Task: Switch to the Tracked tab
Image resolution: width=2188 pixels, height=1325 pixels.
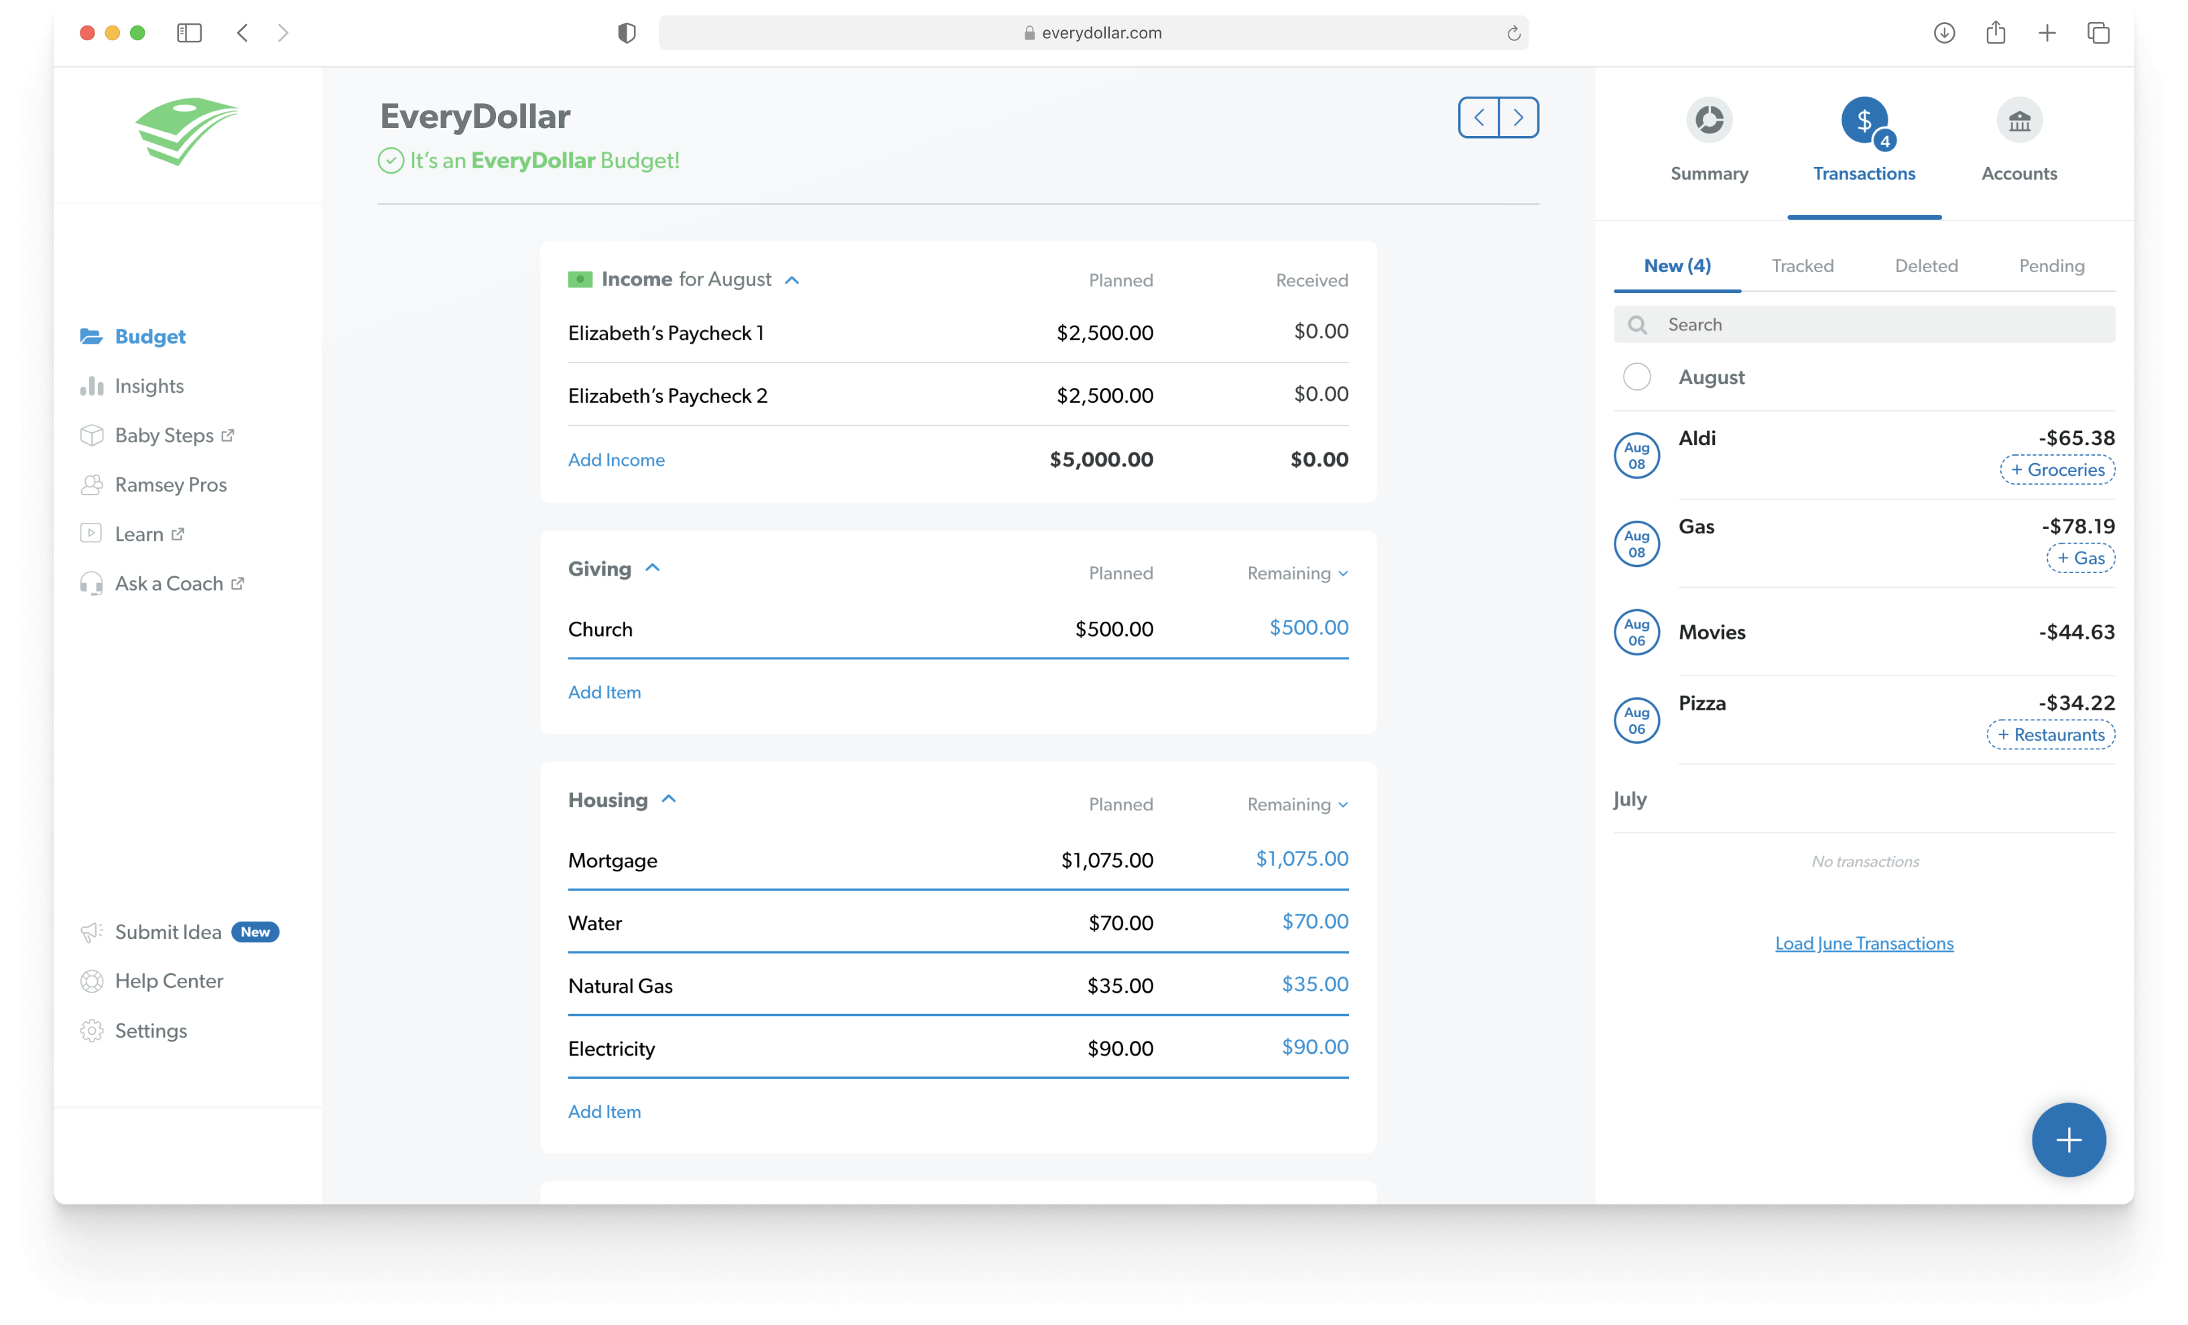Action: tap(1802, 265)
